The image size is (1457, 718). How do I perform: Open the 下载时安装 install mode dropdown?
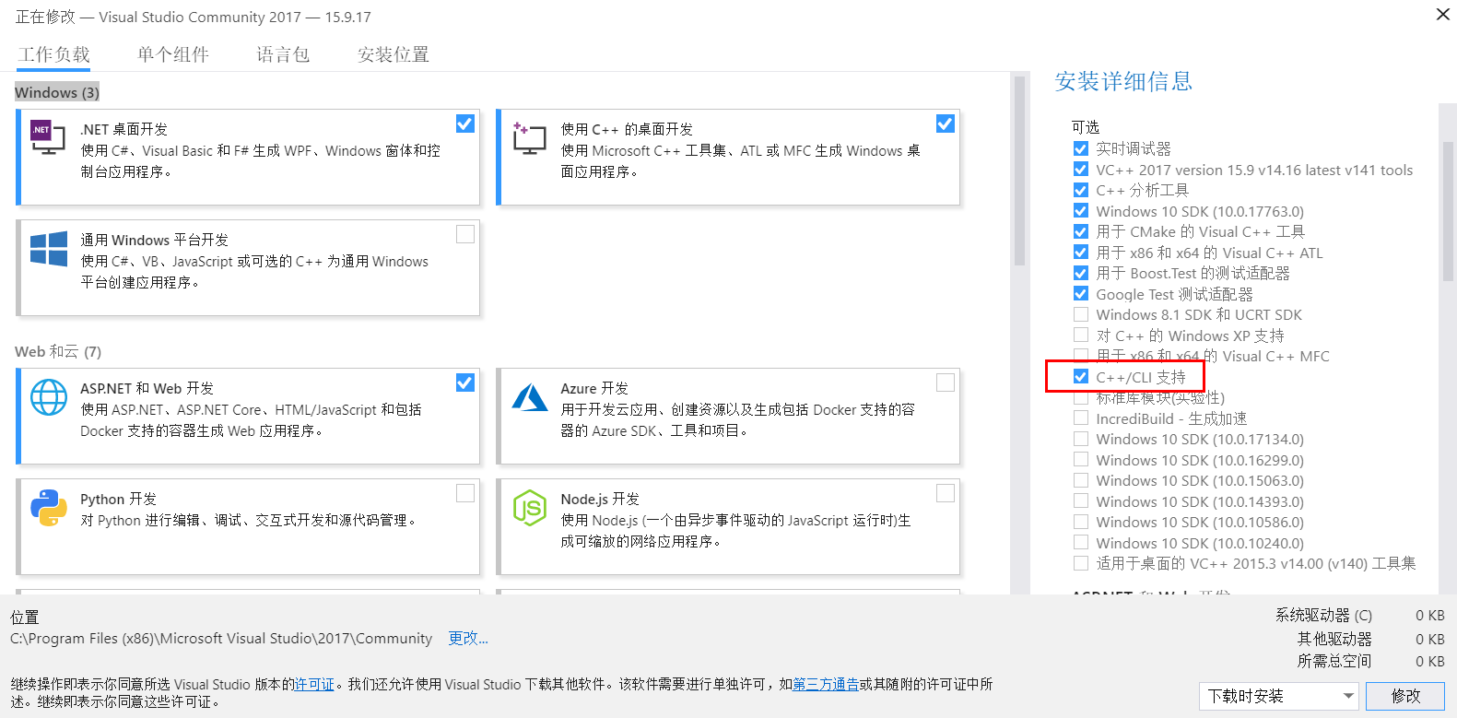tap(1279, 696)
